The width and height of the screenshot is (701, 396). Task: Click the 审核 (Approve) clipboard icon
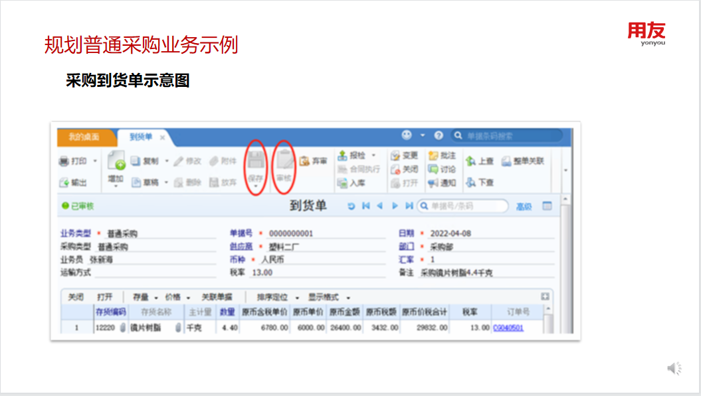pos(284,160)
